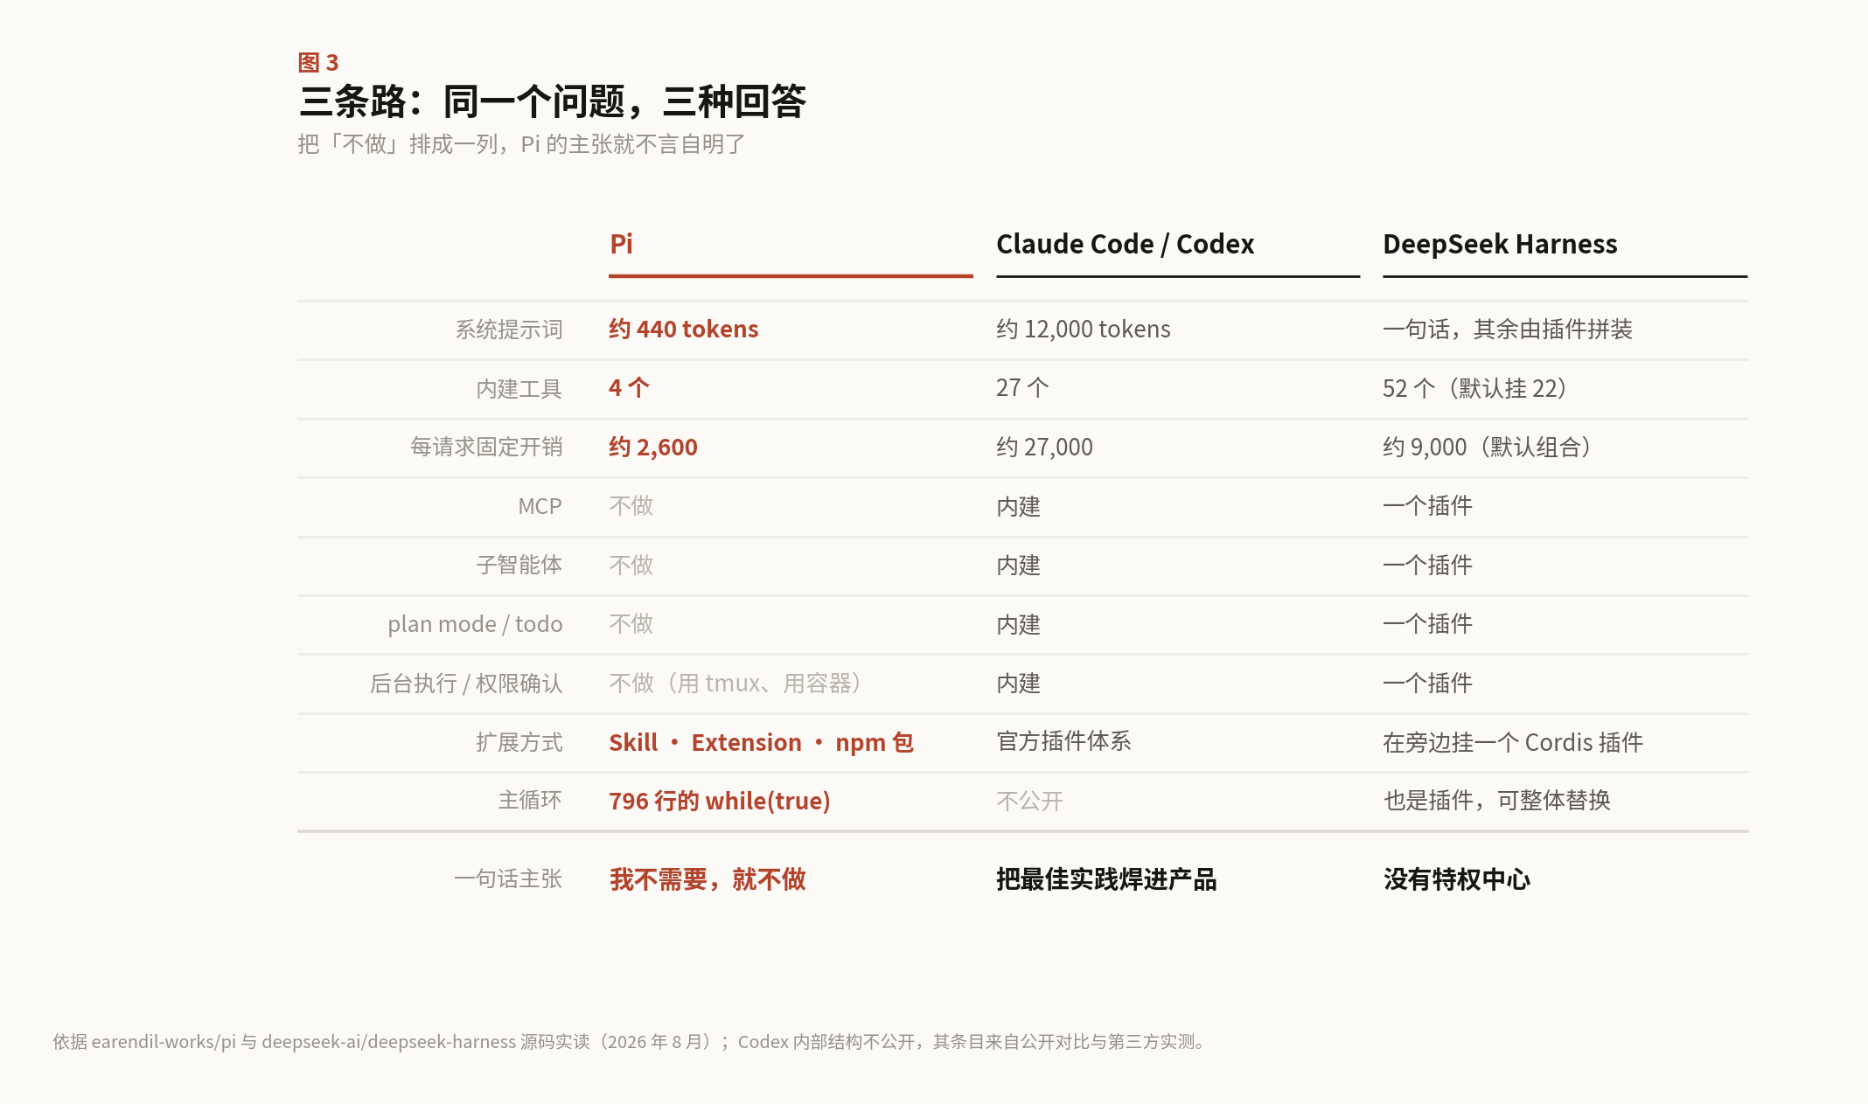Image resolution: width=1868 pixels, height=1104 pixels.
Task: Click the row label '子智能体'
Action: coord(519,566)
